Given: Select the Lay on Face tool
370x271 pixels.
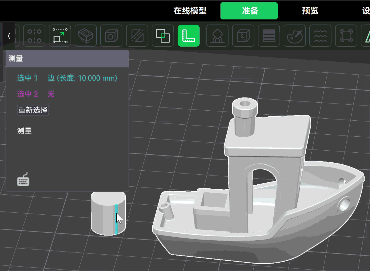Looking at the screenshot, I should (x=86, y=36).
